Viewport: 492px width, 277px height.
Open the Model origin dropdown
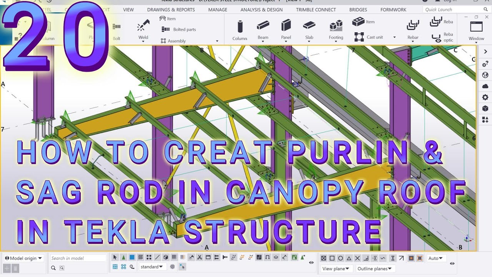(23, 258)
